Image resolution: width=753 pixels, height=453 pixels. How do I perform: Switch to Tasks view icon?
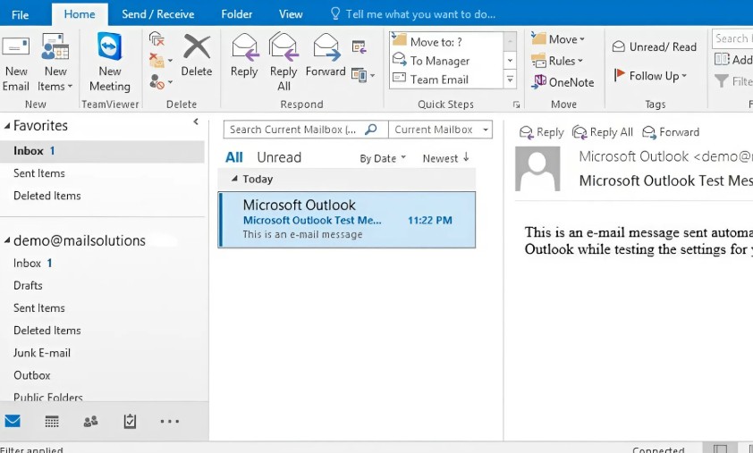(x=130, y=422)
